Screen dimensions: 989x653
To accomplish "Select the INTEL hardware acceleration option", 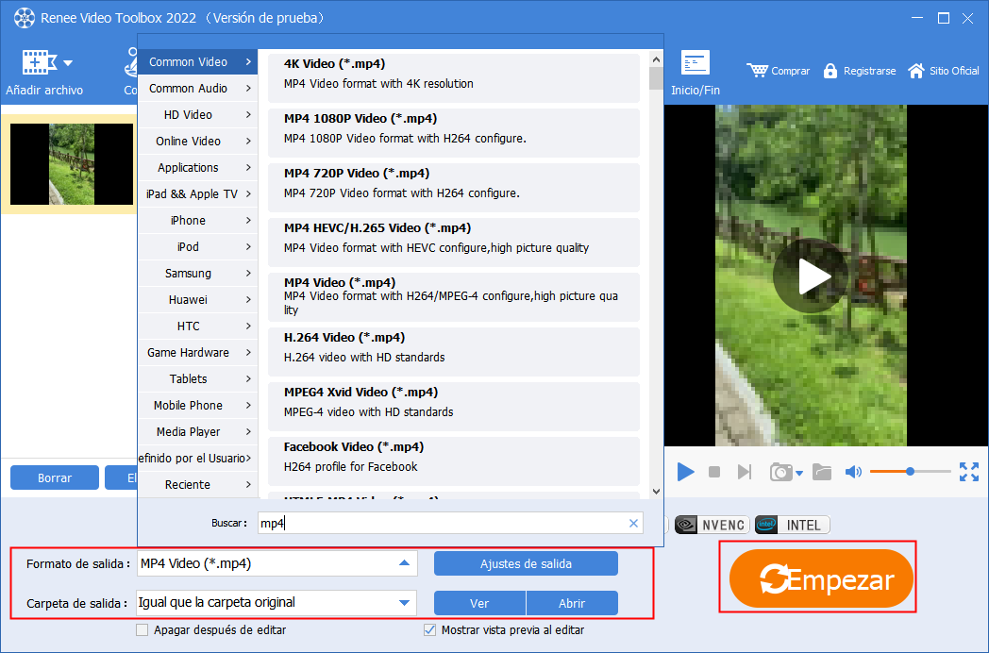I will pyautogui.click(x=792, y=525).
